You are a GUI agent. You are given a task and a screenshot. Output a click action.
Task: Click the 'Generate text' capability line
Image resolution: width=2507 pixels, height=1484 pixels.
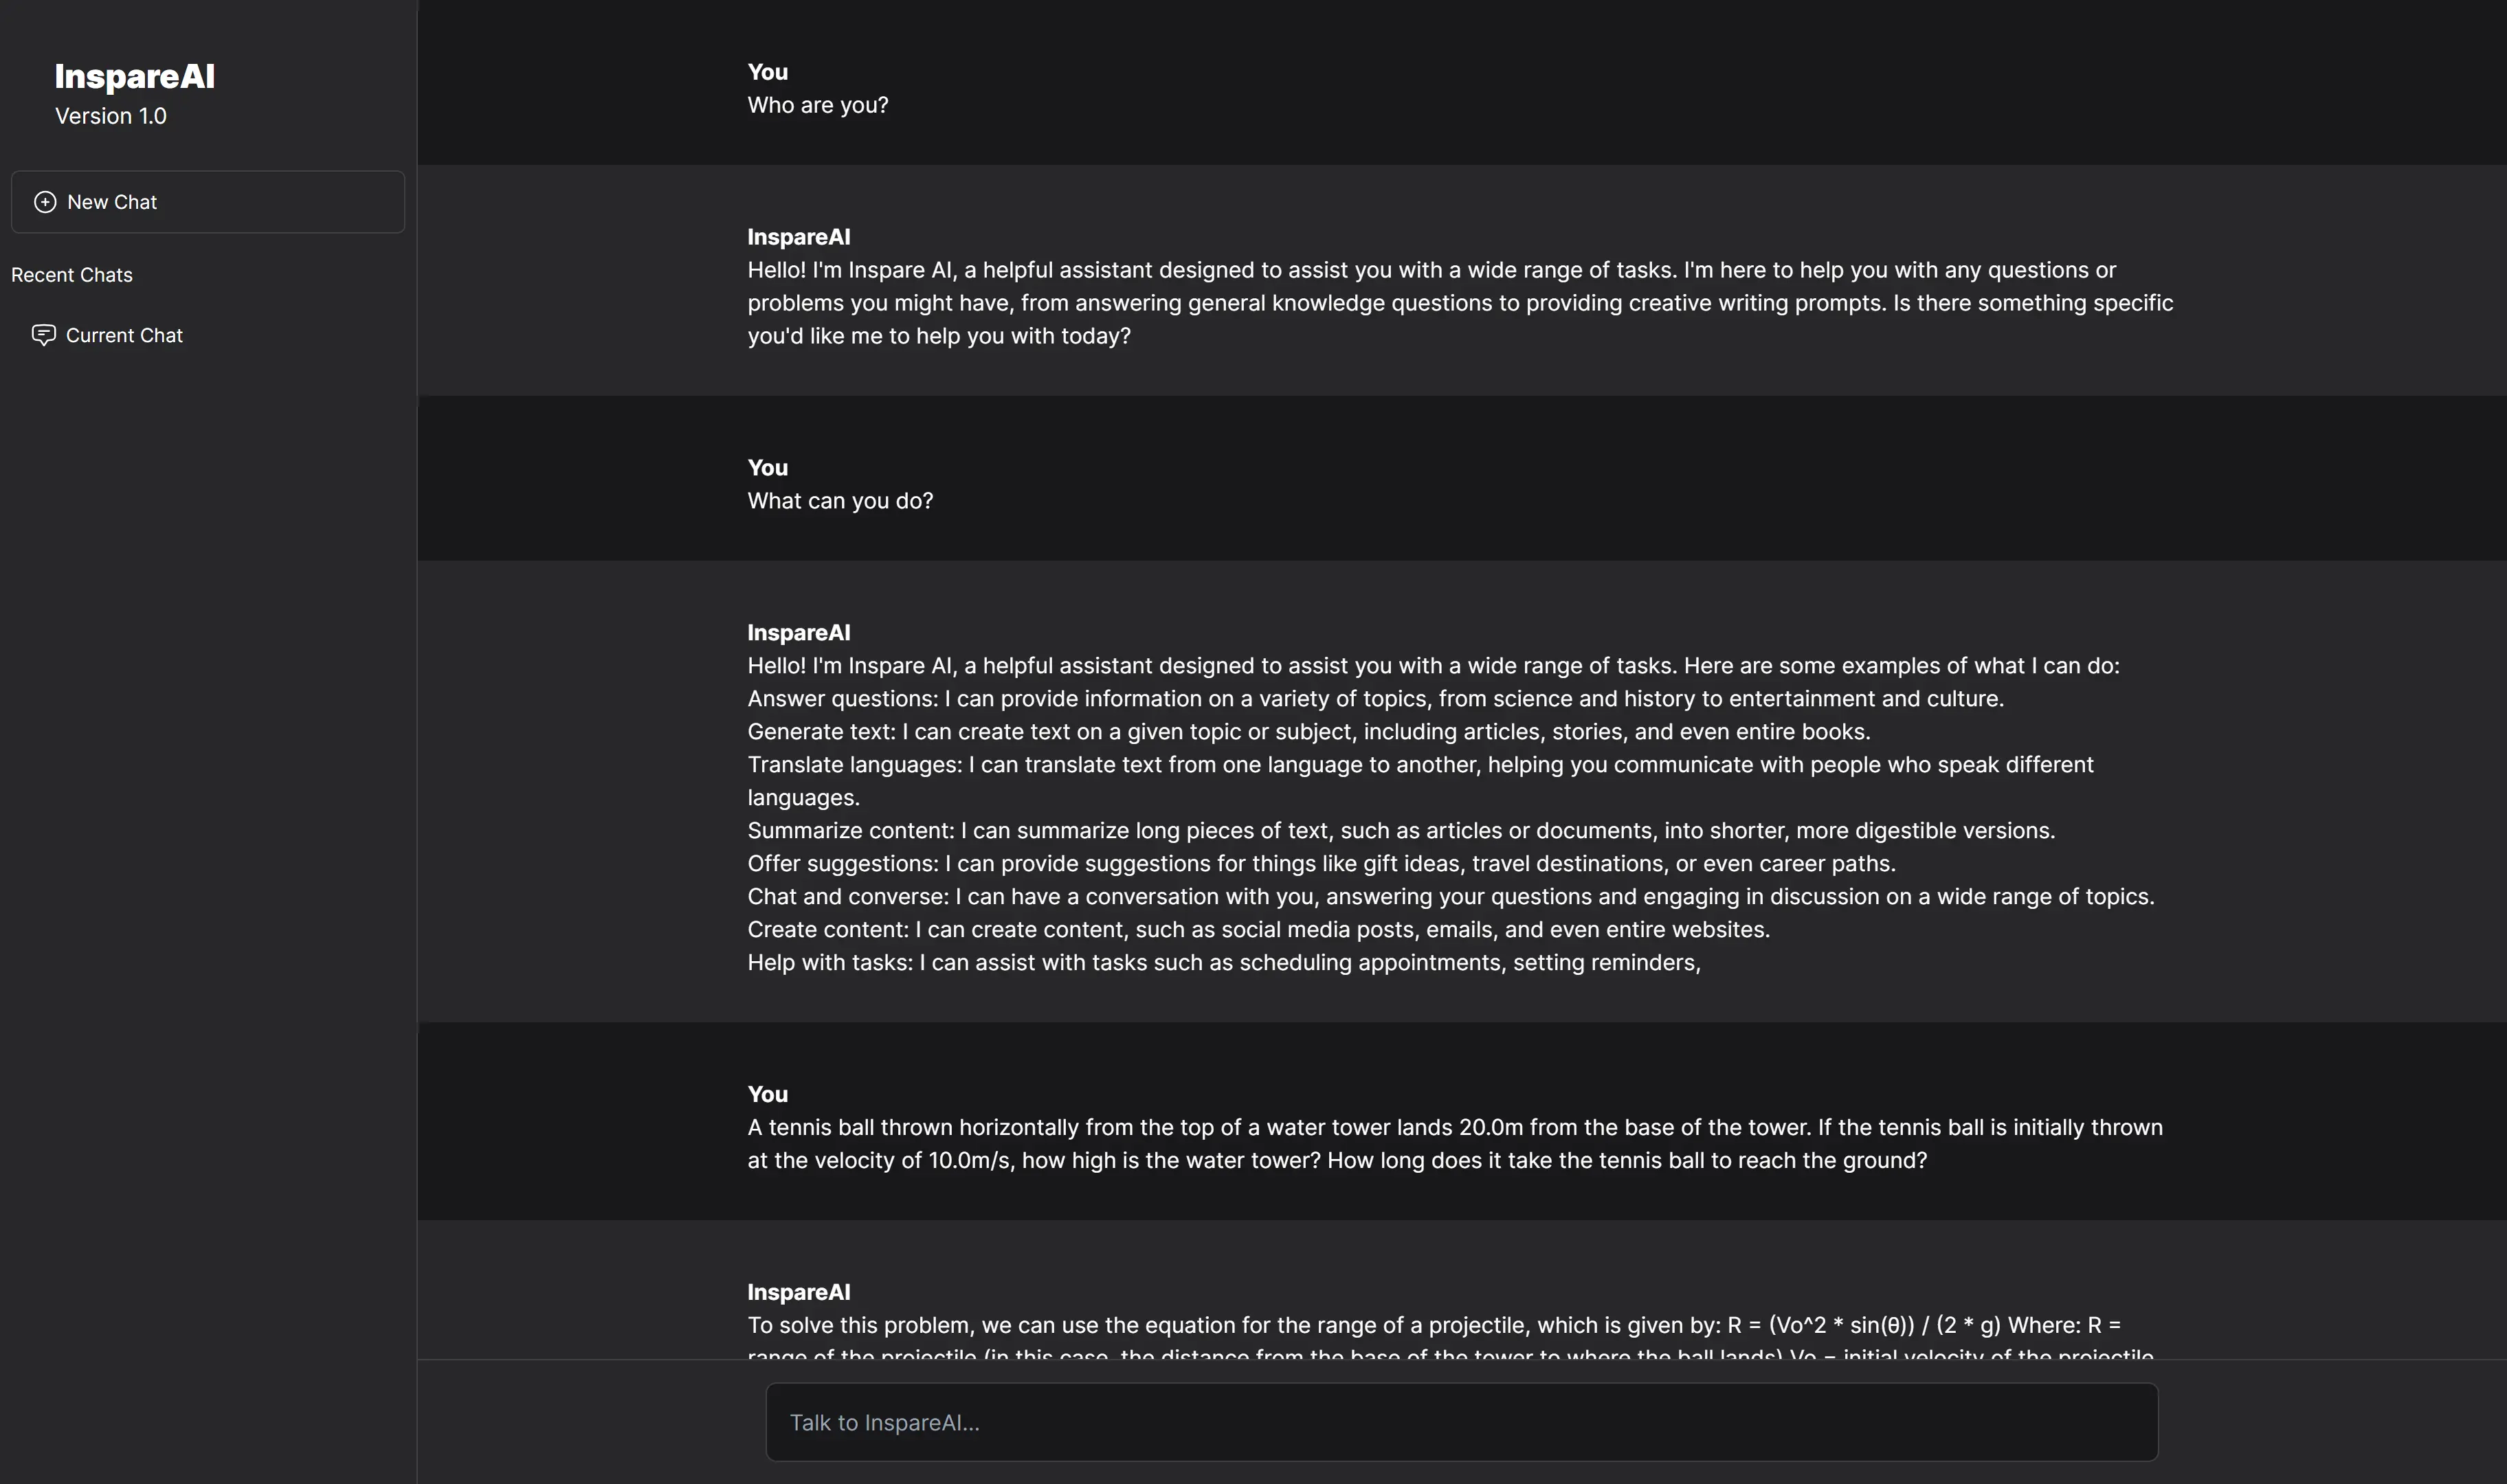point(1308,732)
